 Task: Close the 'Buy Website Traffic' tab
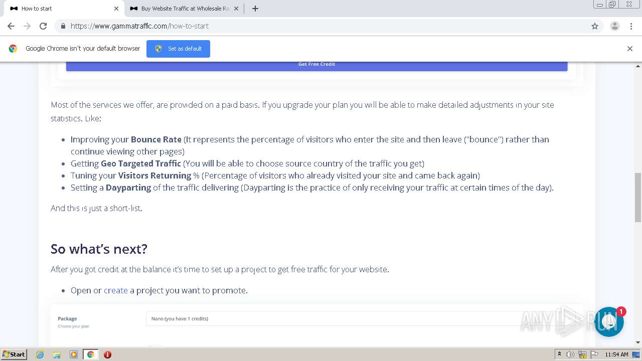tap(236, 9)
